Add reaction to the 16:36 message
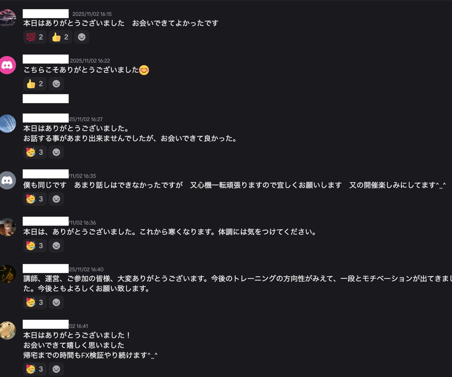The image size is (452, 377). [56, 246]
